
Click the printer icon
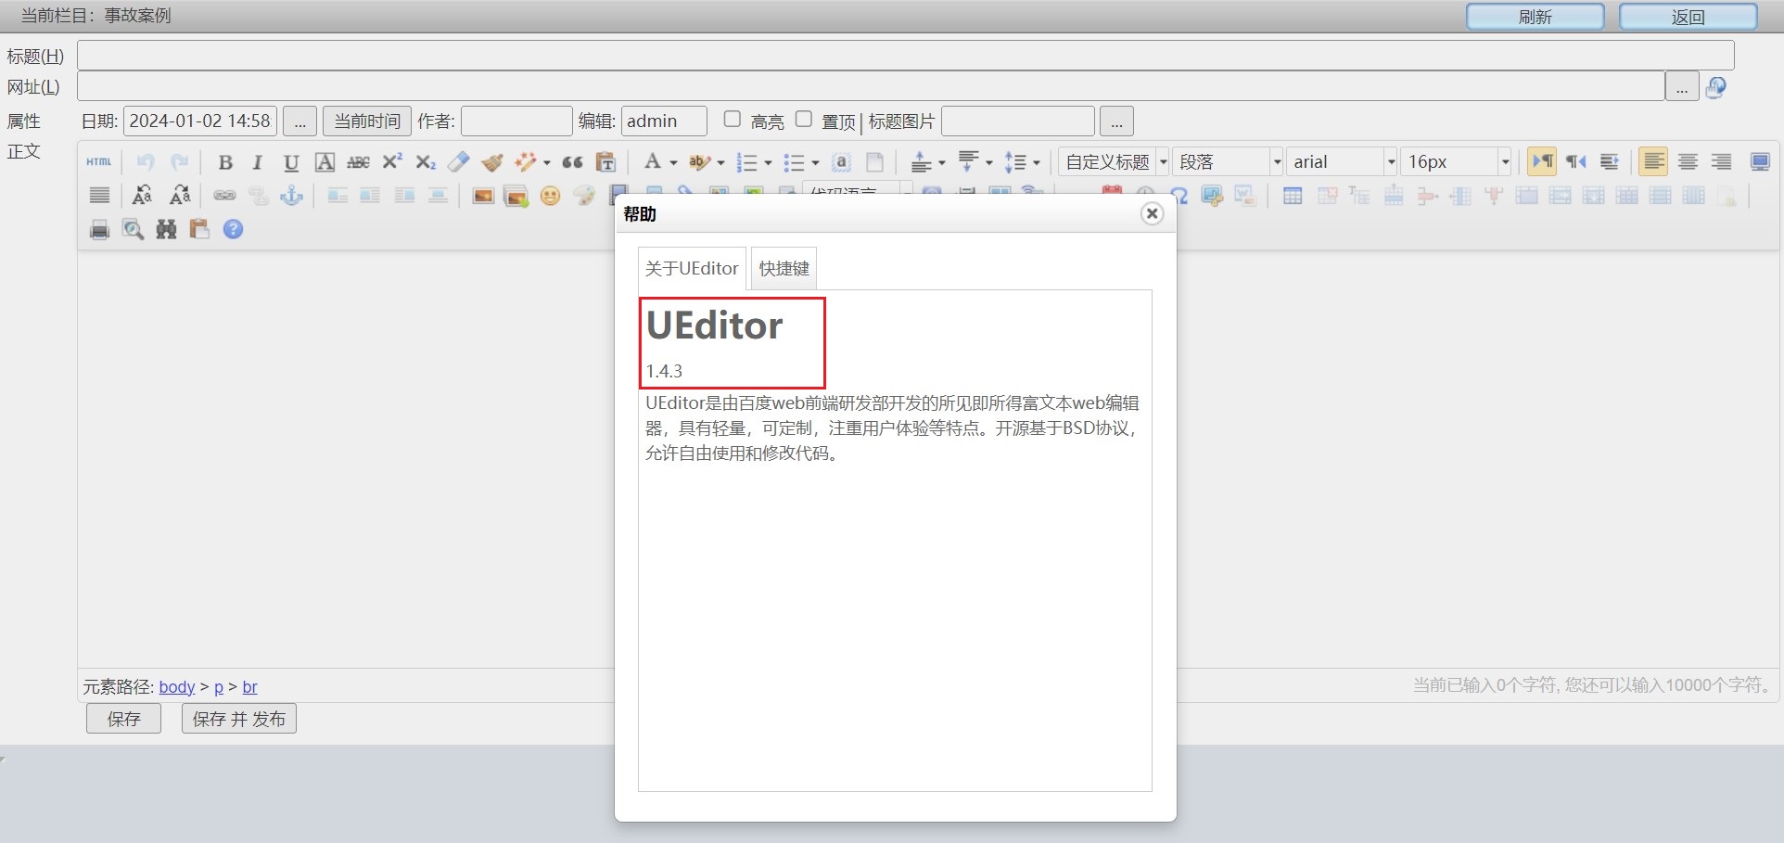(x=99, y=229)
